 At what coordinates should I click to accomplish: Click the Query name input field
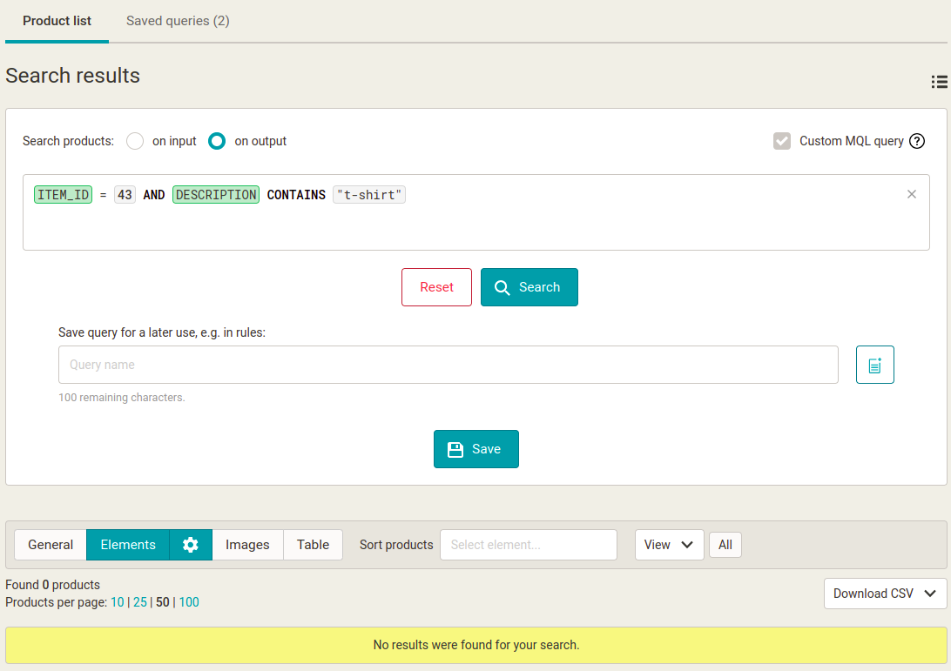[449, 365]
